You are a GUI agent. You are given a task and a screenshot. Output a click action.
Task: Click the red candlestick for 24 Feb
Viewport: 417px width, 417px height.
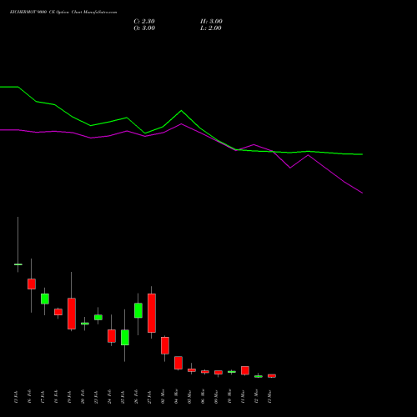[112, 336]
